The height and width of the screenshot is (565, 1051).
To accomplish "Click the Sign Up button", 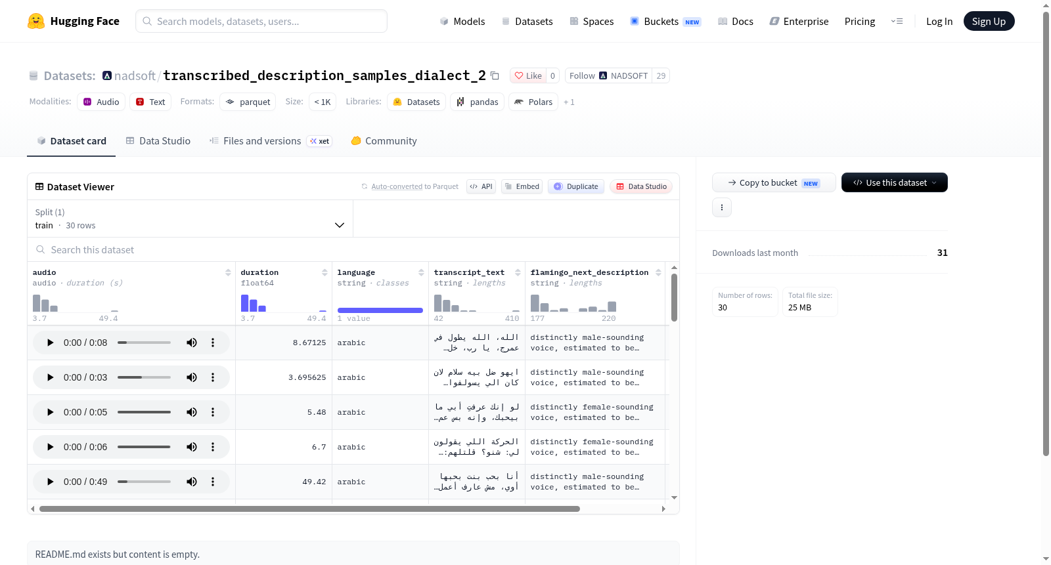I will 989,21.
